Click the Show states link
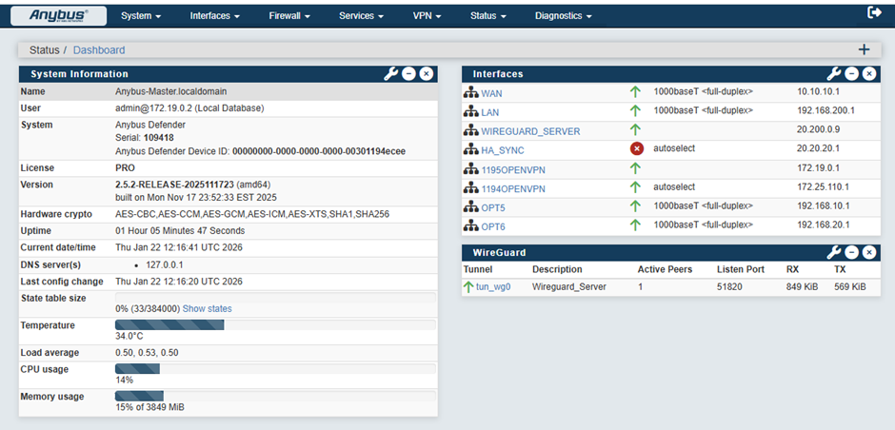This screenshot has height=430, width=895. (207, 308)
